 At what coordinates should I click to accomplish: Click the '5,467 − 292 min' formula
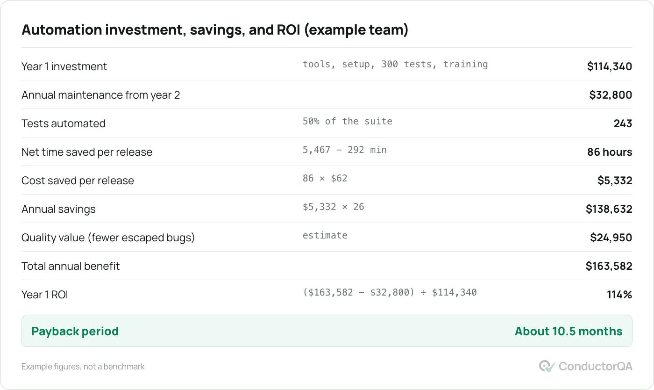click(x=345, y=150)
